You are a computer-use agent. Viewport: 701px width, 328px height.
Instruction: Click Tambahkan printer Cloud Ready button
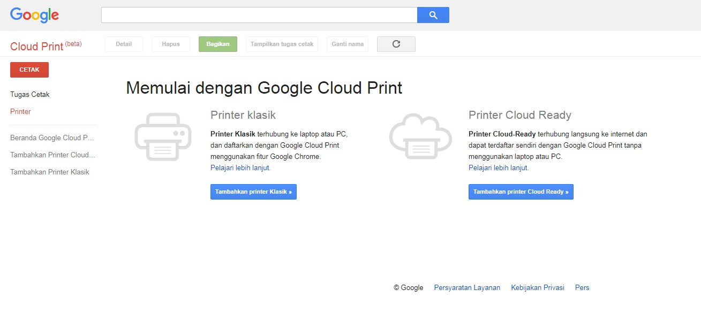click(x=521, y=192)
